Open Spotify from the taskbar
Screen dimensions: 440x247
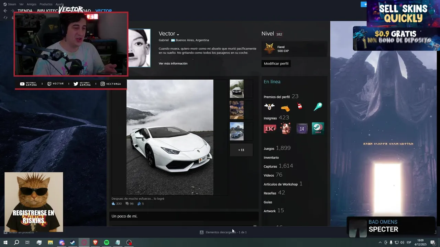[x=107, y=243]
